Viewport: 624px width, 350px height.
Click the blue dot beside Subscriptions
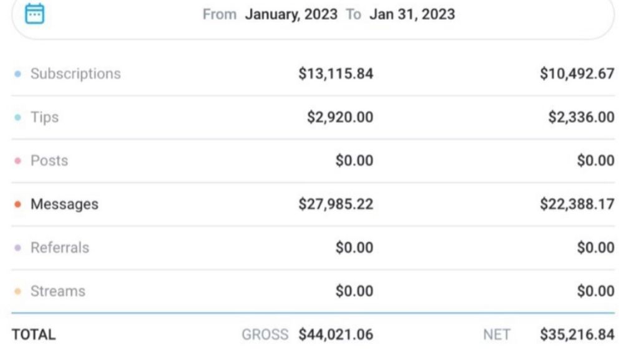[17, 74]
